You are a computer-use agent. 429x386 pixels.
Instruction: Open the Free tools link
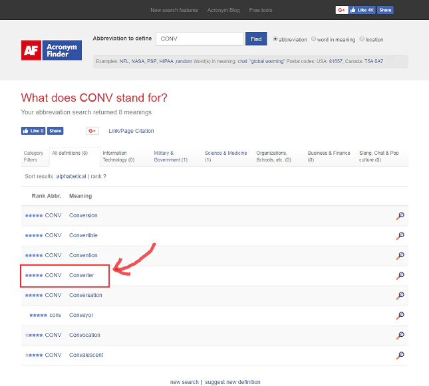point(261,10)
